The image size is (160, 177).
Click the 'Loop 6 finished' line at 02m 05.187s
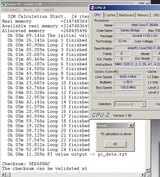point(47,64)
